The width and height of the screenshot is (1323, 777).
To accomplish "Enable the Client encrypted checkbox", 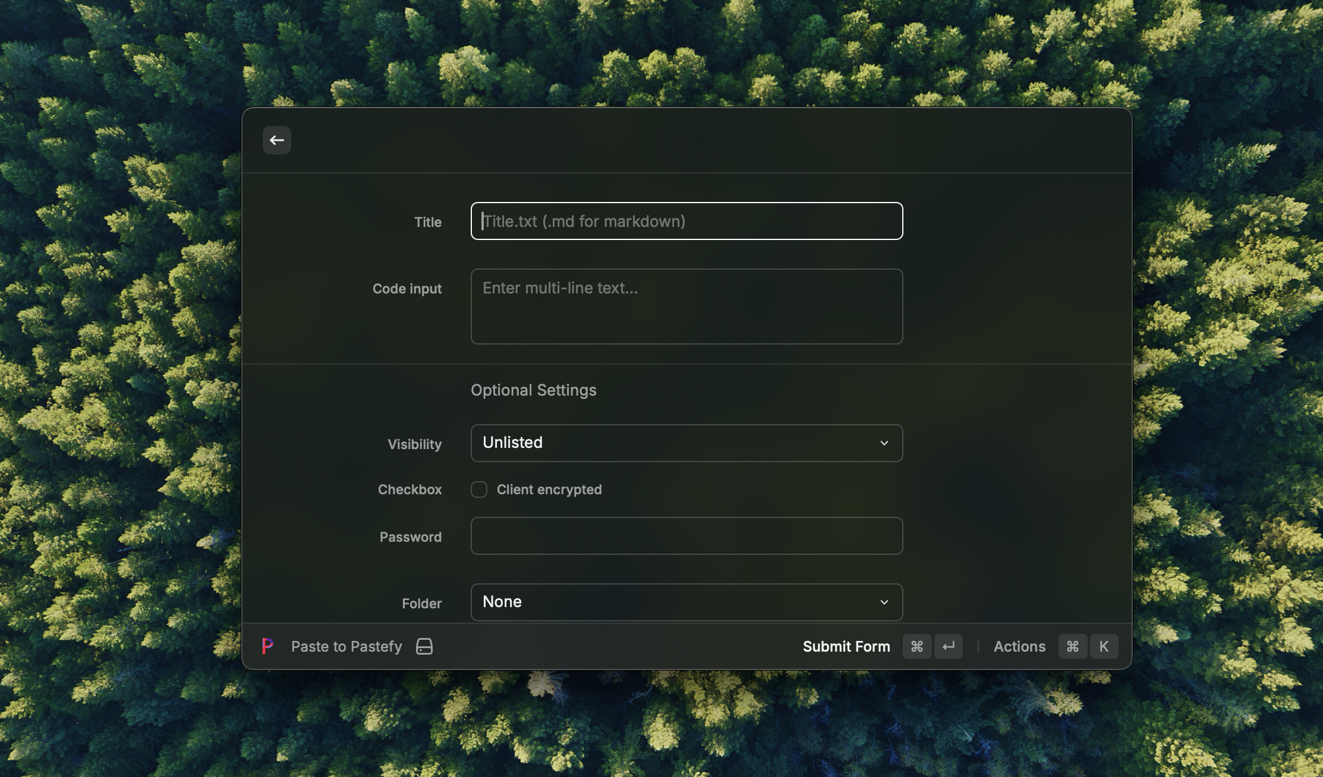I will 479,489.
